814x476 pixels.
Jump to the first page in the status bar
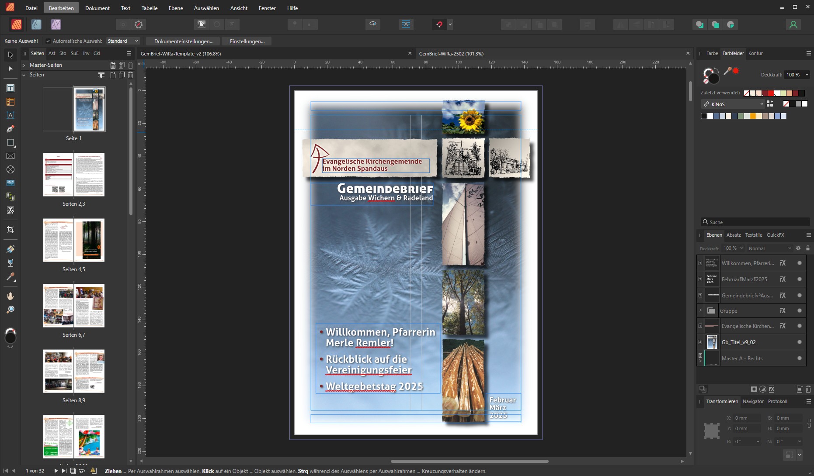click(6, 471)
